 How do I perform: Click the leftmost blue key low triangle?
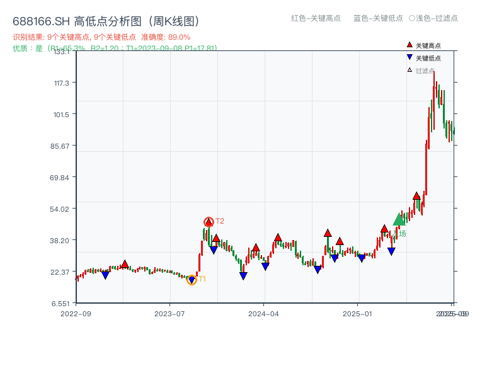click(105, 275)
